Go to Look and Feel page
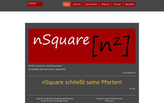164x103 pixels. pyautogui.click(x=91, y=4)
